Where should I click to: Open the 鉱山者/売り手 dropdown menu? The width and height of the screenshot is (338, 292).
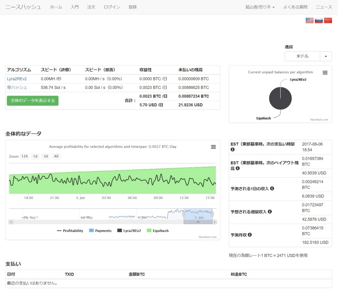coord(260,7)
